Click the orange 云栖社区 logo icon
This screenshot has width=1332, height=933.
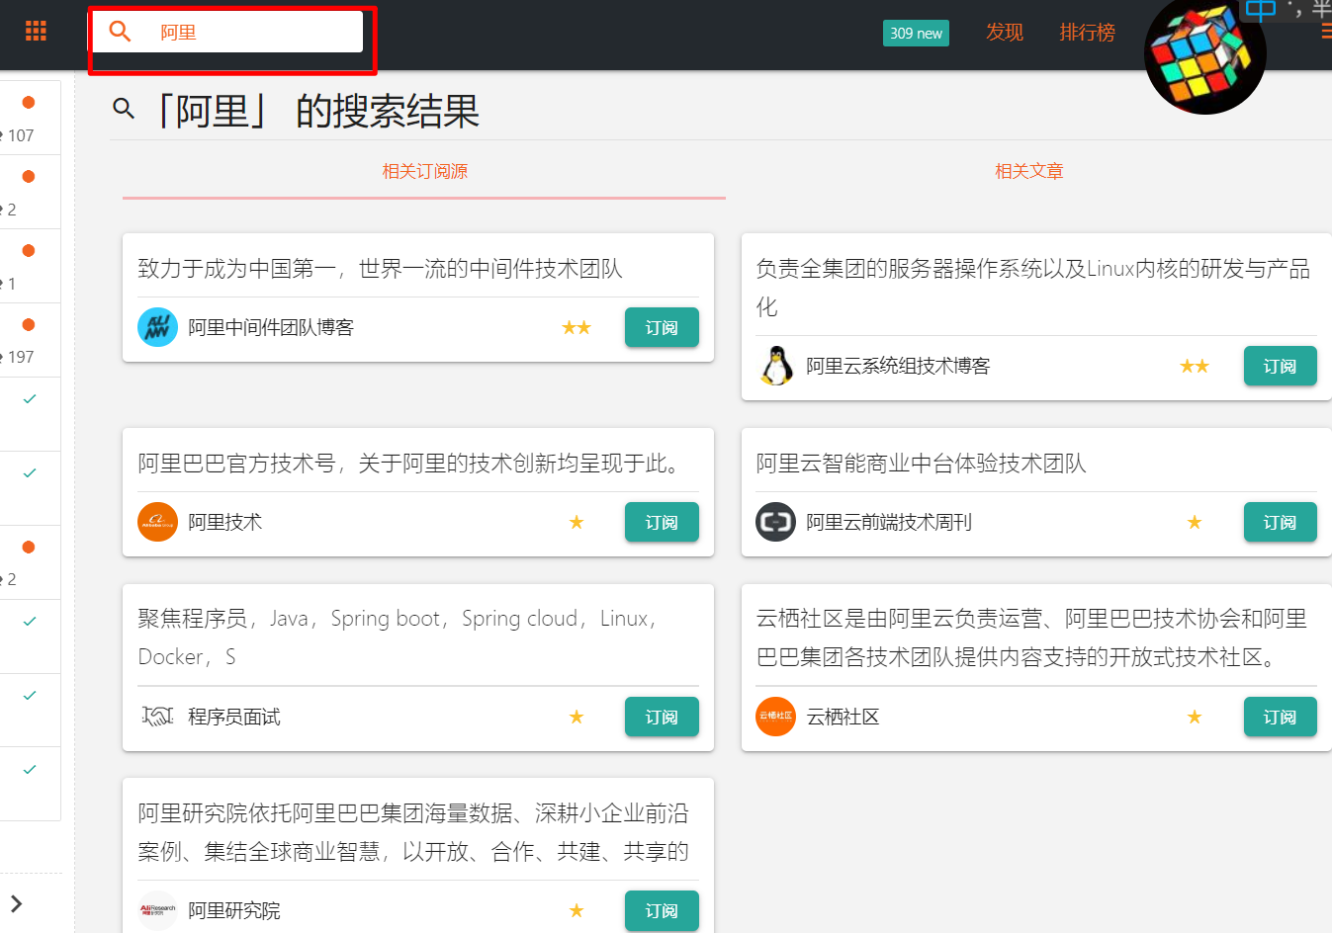[x=776, y=717]
